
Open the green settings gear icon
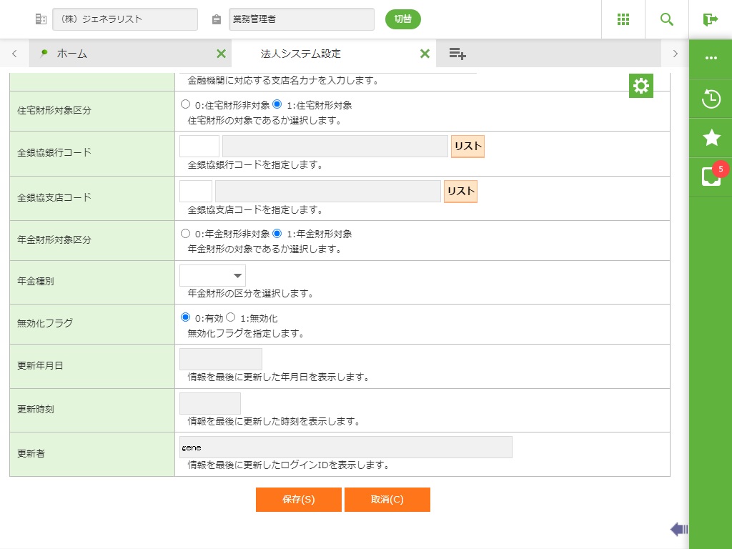pos(641,86)
